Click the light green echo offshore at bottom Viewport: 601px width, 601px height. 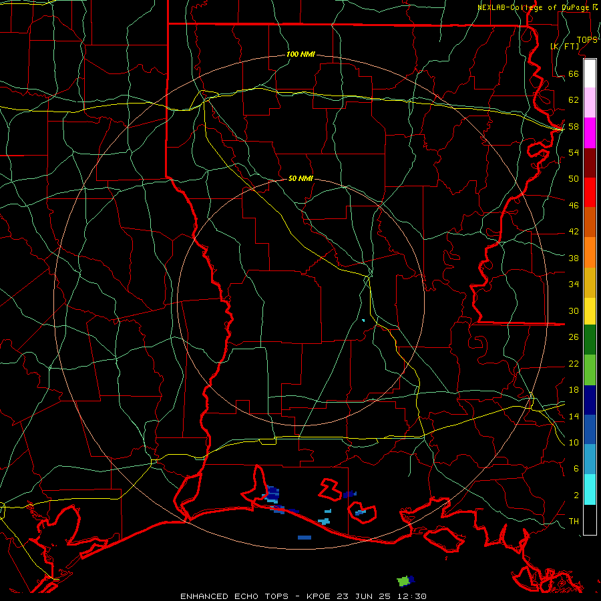coord(403,582)
